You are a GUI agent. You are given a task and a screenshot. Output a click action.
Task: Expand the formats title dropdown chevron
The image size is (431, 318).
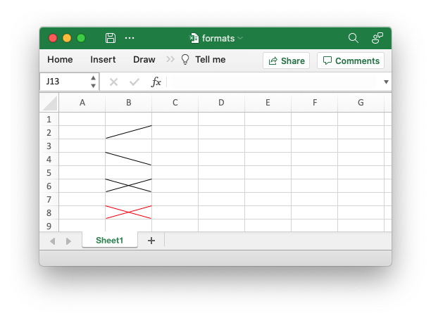pos(240,38)
